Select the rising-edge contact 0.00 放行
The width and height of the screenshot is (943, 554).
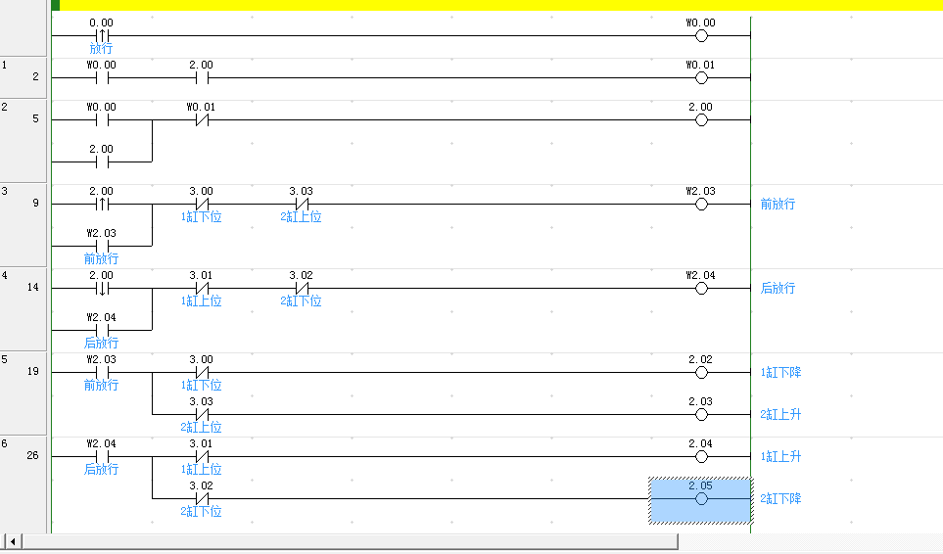coord(101,36)
